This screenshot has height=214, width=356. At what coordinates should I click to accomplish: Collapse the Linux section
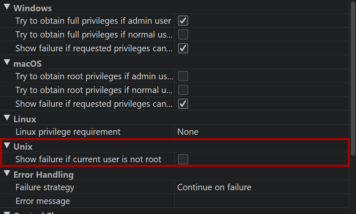pyautogui.click(x=7, y=118)
